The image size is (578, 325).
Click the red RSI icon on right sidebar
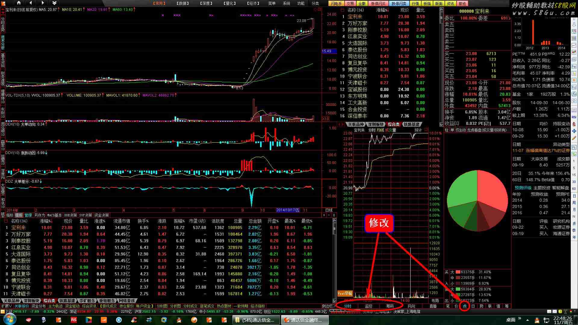point(574,117)
